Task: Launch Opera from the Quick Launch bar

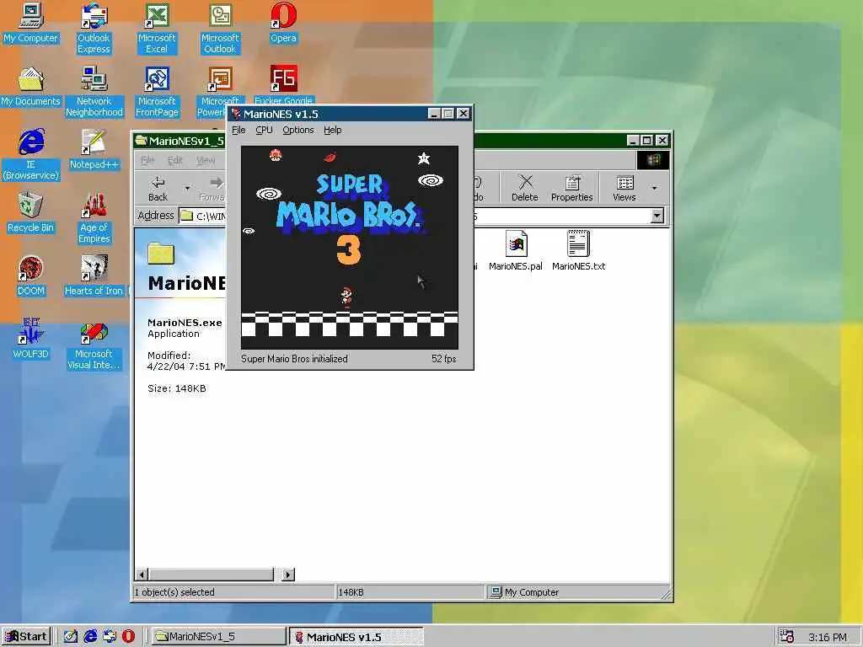Action: point(129,637)
